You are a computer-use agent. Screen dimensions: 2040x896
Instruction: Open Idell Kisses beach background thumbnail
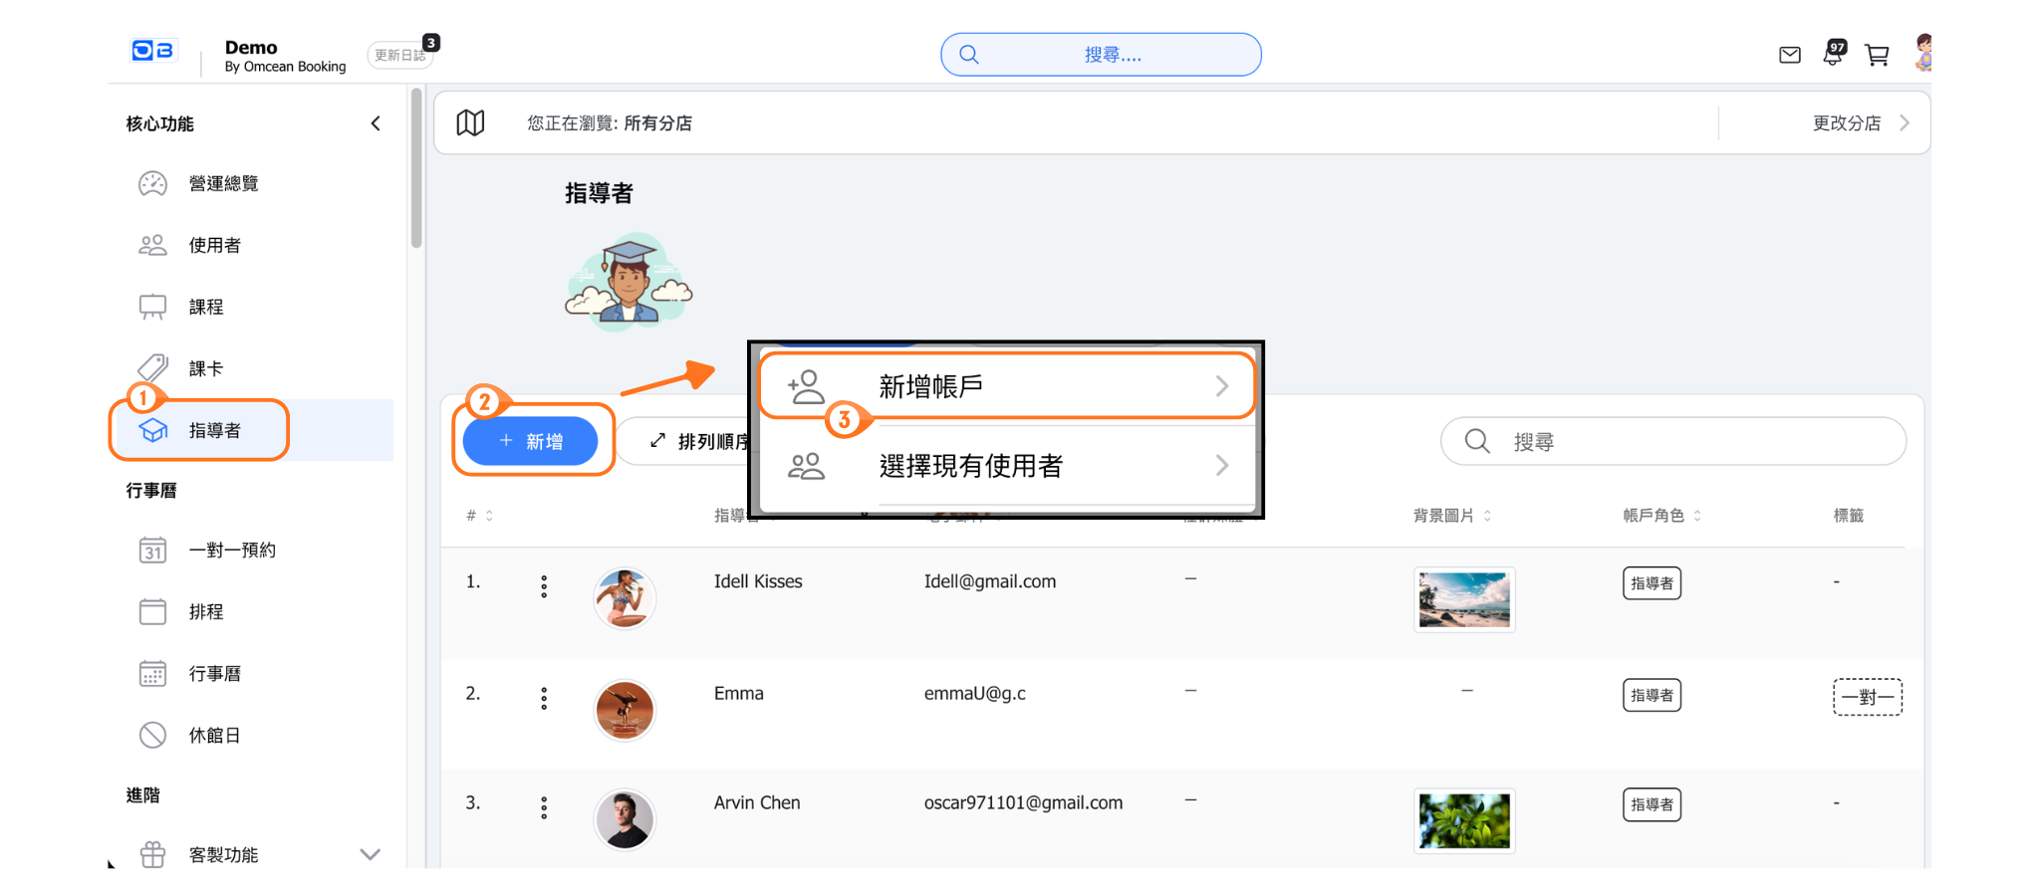(x=1463, y=599)
